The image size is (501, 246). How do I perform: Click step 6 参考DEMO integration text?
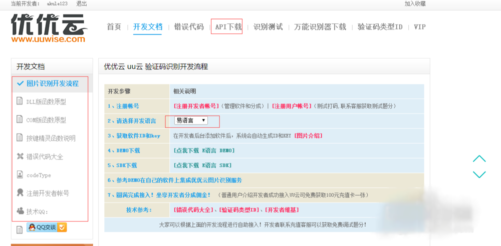[175, 180]
